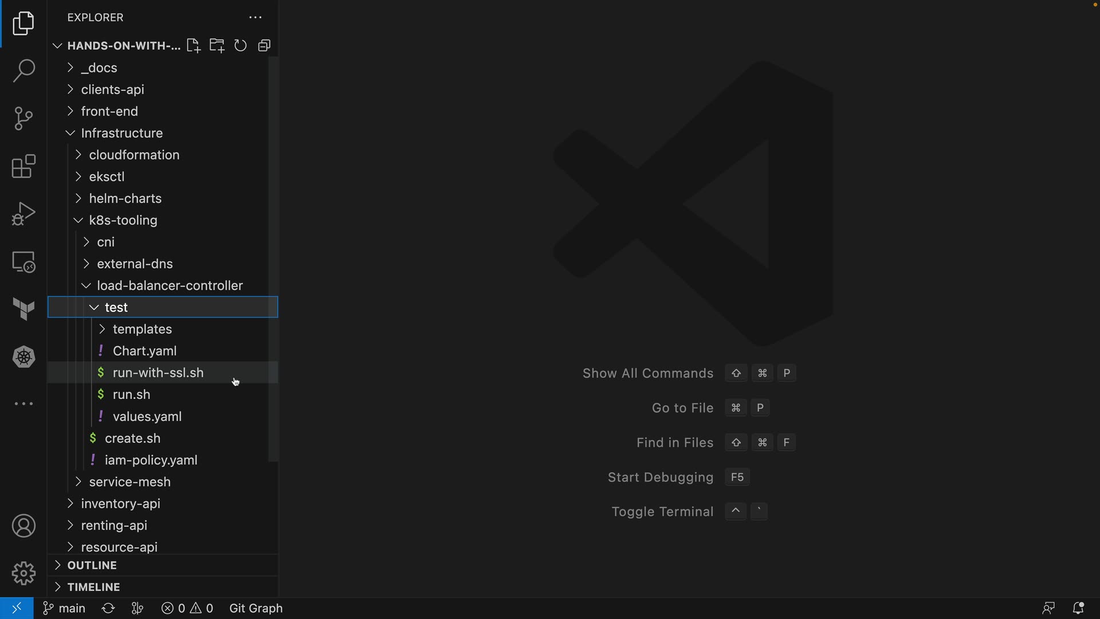Open the values.yaml file
The image size is (1100, 619).
point(147,417)
